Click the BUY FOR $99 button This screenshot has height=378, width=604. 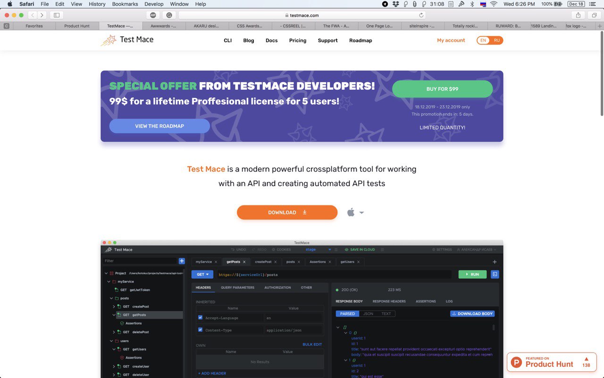[x=442, y=89]
